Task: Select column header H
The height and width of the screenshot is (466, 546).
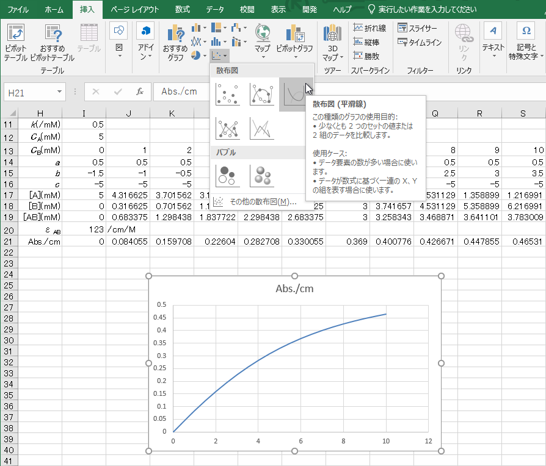Action: pyautogui.click(x=40, y=113)
